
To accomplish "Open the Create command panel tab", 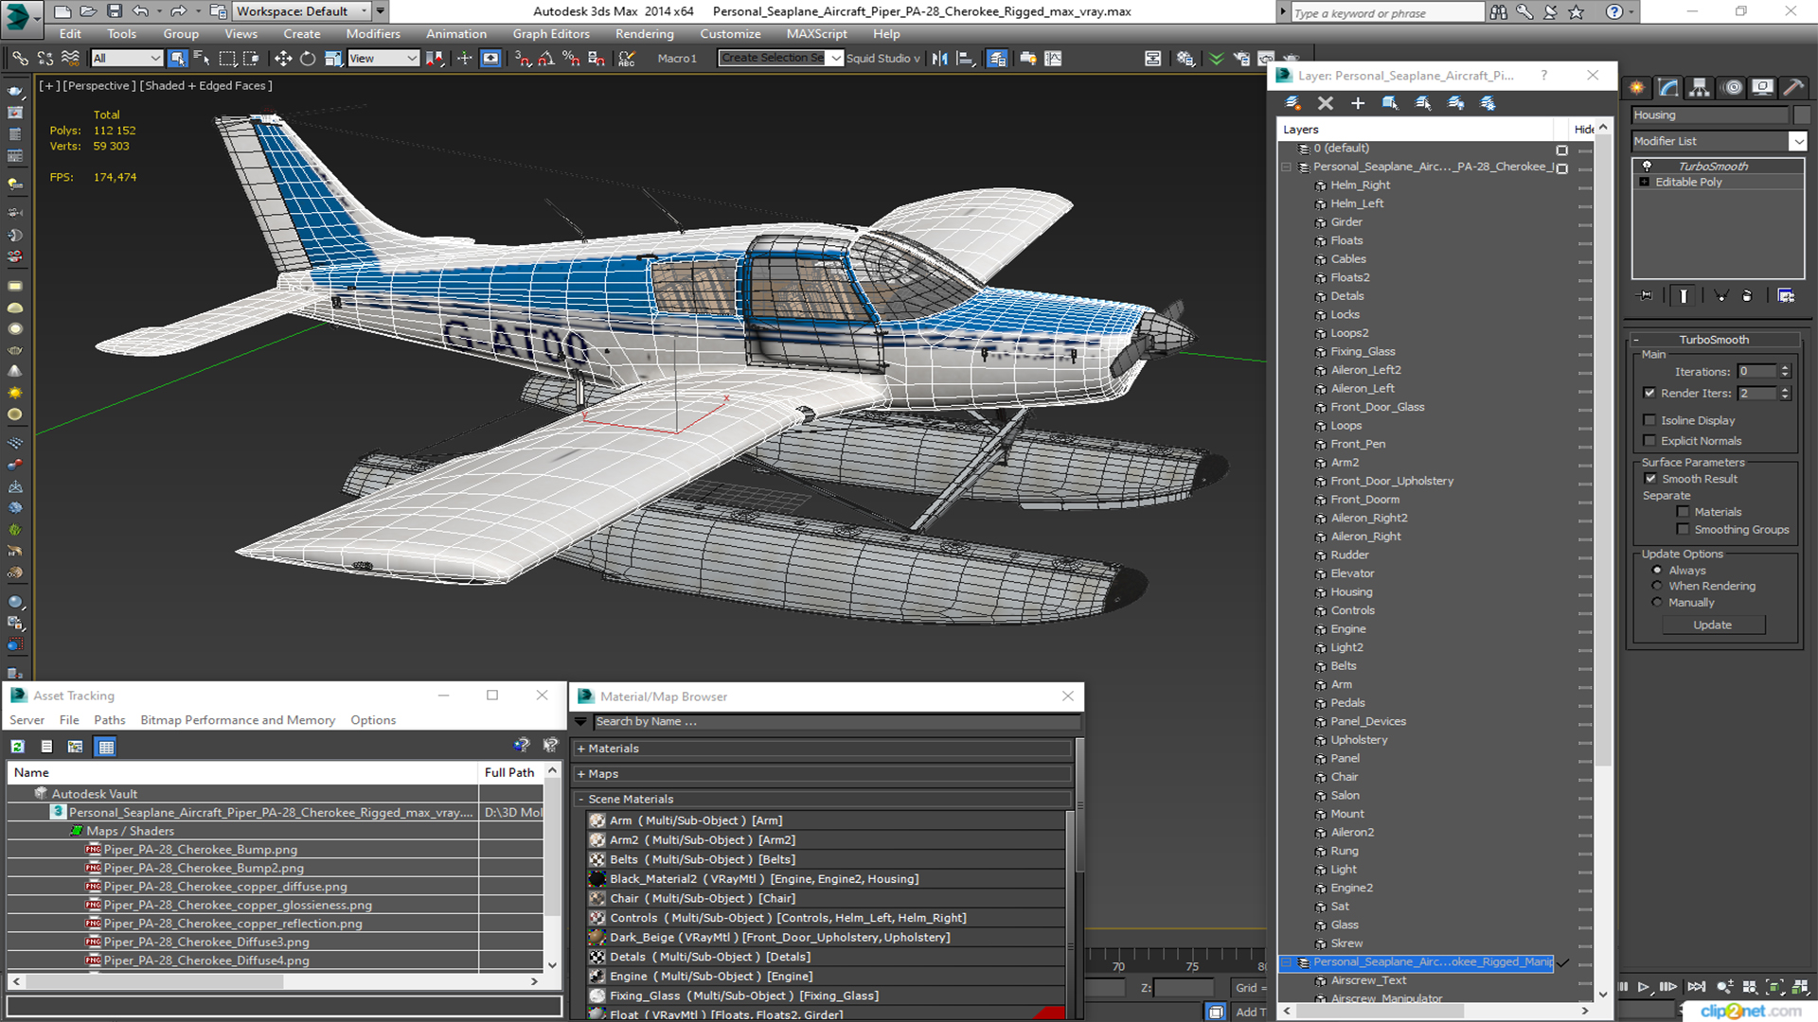I will click(x=1637, y=88).
